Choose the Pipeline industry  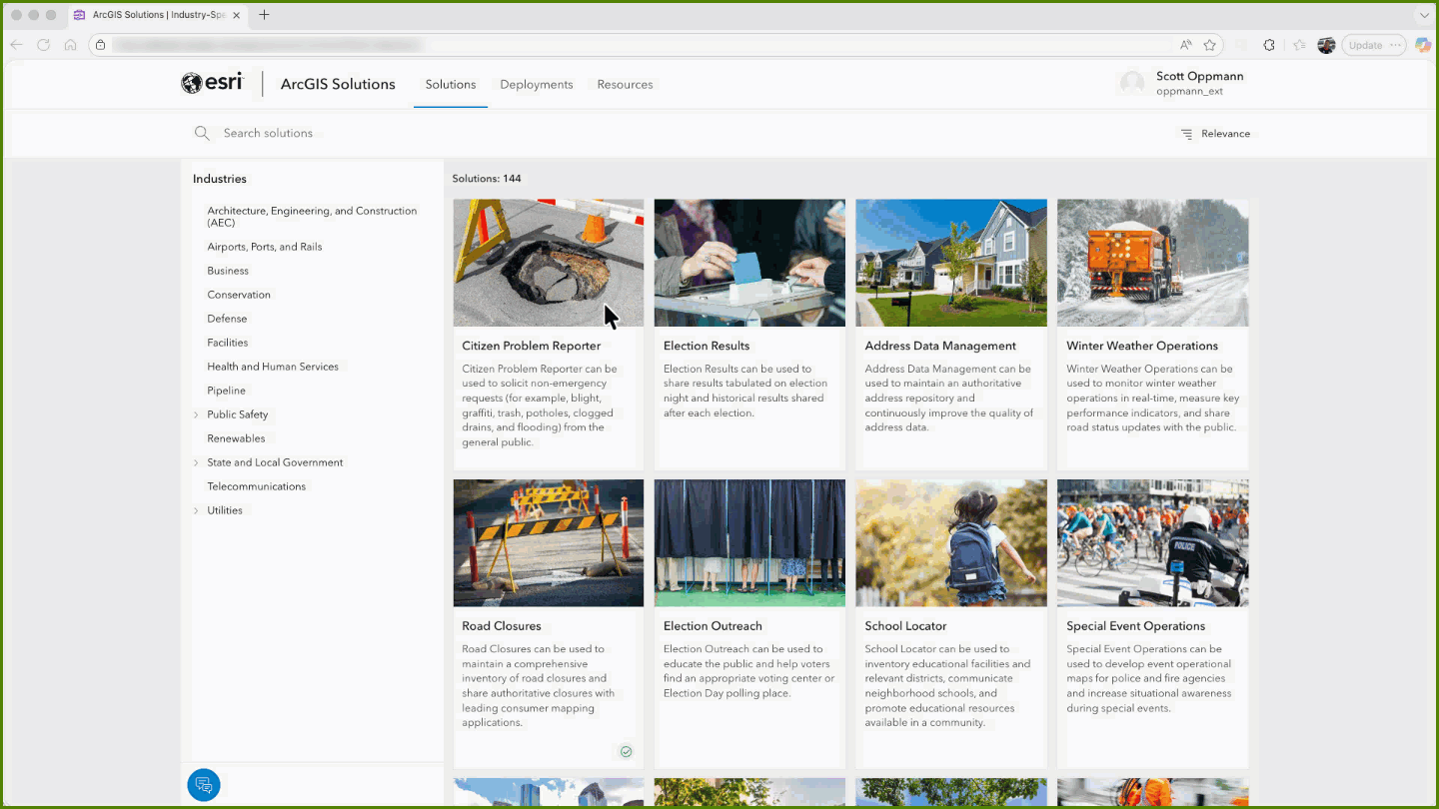coord(226,391)
